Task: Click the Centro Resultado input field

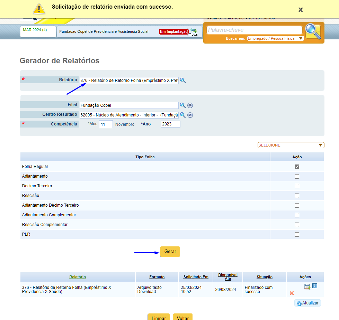Action: pyautogui.click(x=129, y=115)
